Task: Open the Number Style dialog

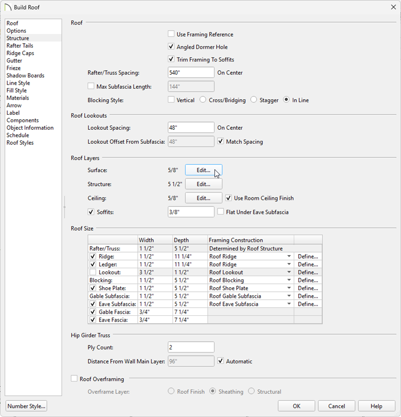Action: [27, 406]
